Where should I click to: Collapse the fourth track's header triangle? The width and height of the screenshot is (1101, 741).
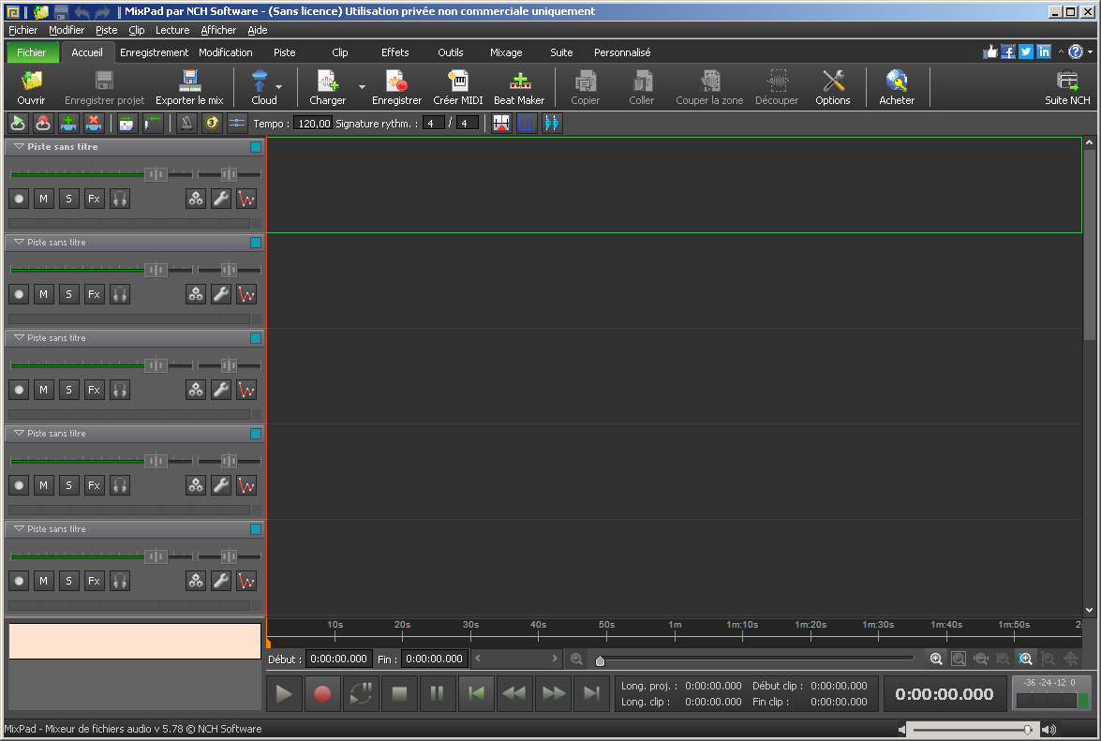[19, 433]
